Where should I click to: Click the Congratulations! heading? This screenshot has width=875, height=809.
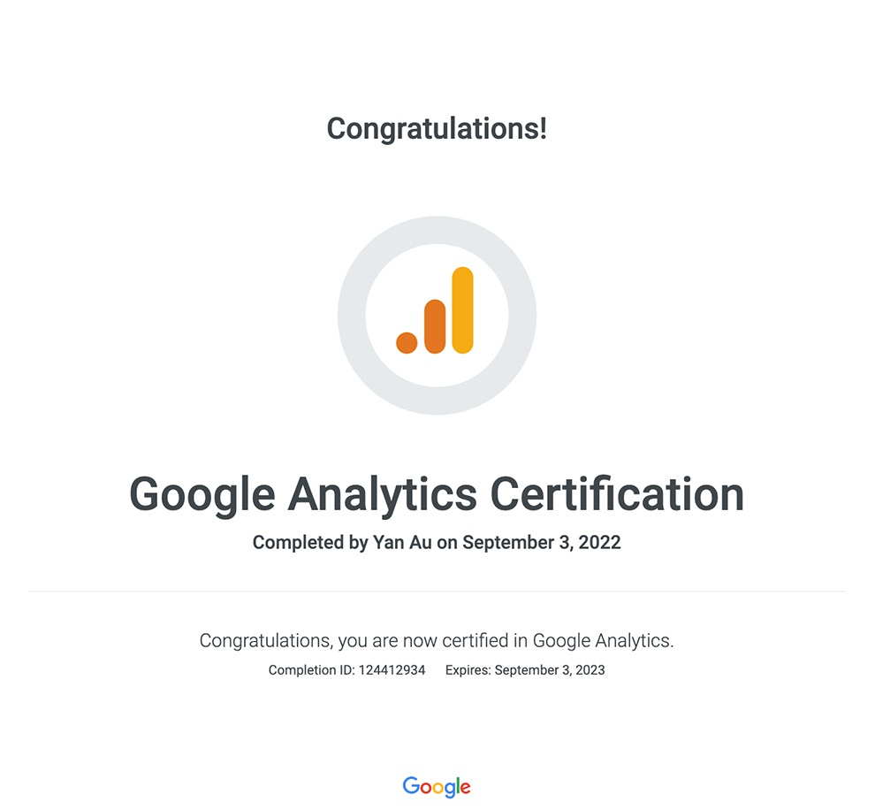click(x=437, y=129)
